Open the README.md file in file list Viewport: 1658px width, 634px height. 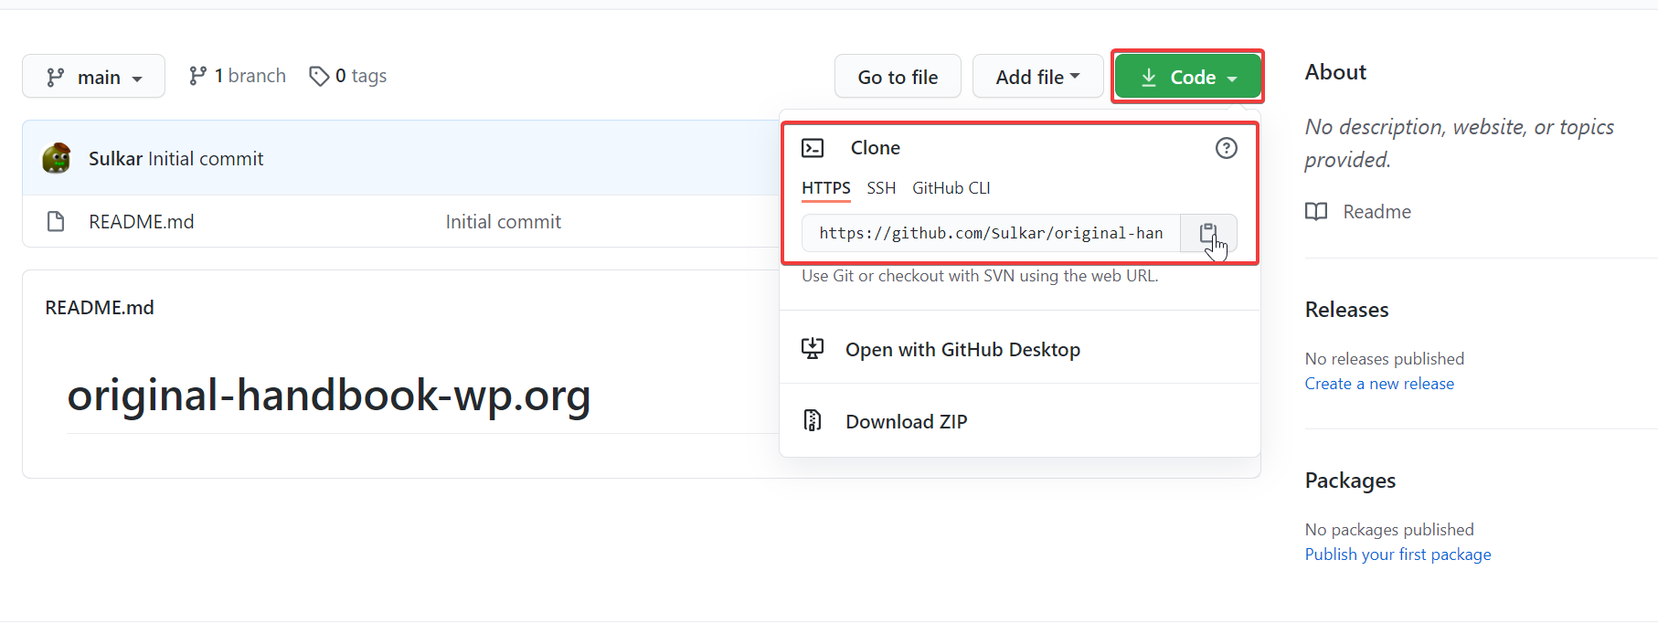pos(141,222)
